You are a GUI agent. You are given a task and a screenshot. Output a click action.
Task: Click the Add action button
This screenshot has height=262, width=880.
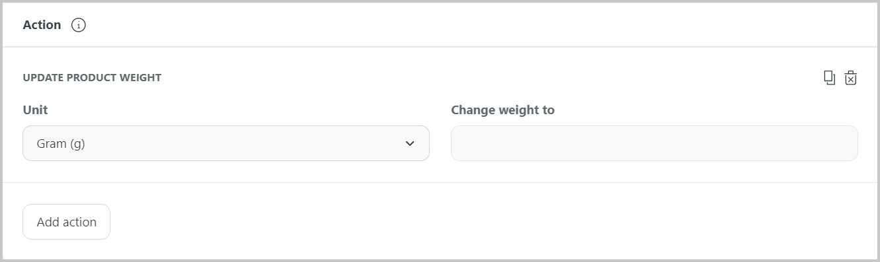click(66, 222)
